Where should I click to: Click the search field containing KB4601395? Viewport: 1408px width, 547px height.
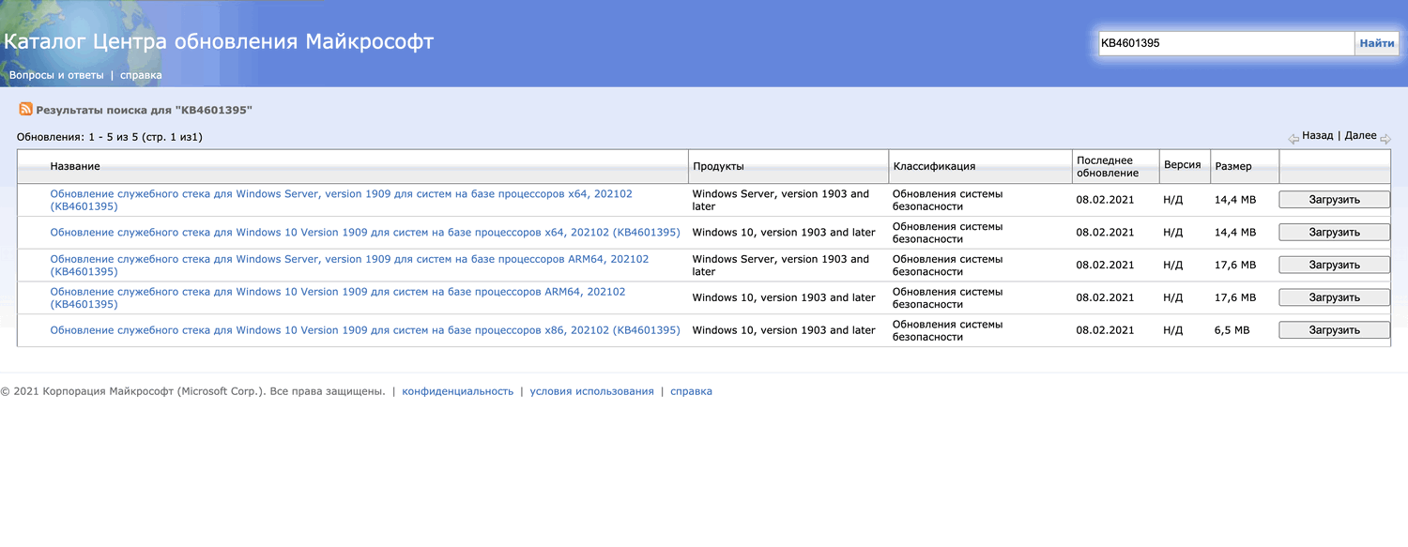pyautogui.click(x=1227, y=43)
